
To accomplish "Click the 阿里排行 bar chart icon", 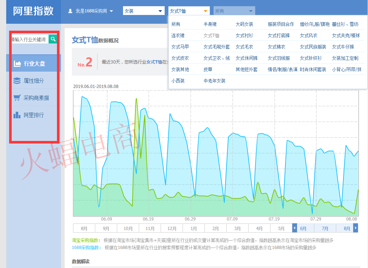I will (17, 115).
